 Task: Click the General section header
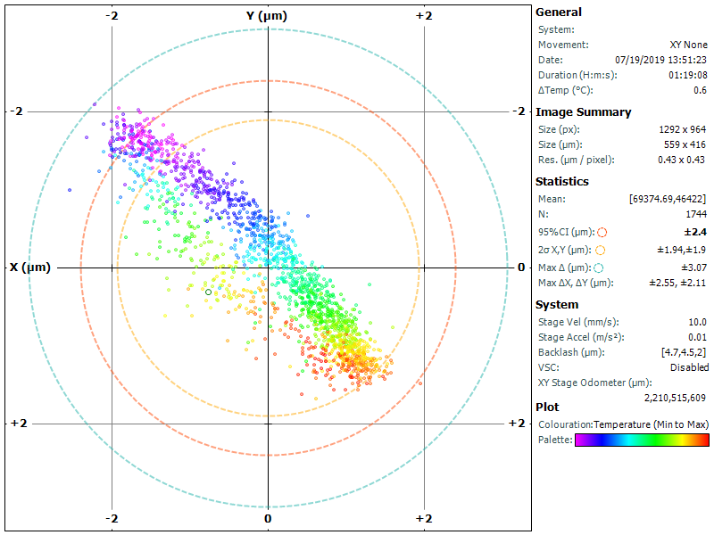coord(558,12)
